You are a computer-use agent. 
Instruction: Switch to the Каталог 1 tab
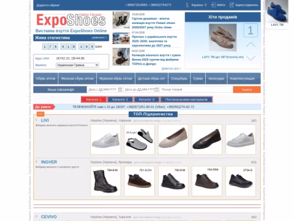[94, 99]
